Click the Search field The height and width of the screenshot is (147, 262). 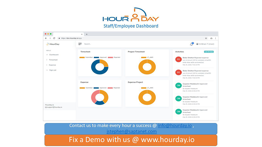[x=88, y=44]
